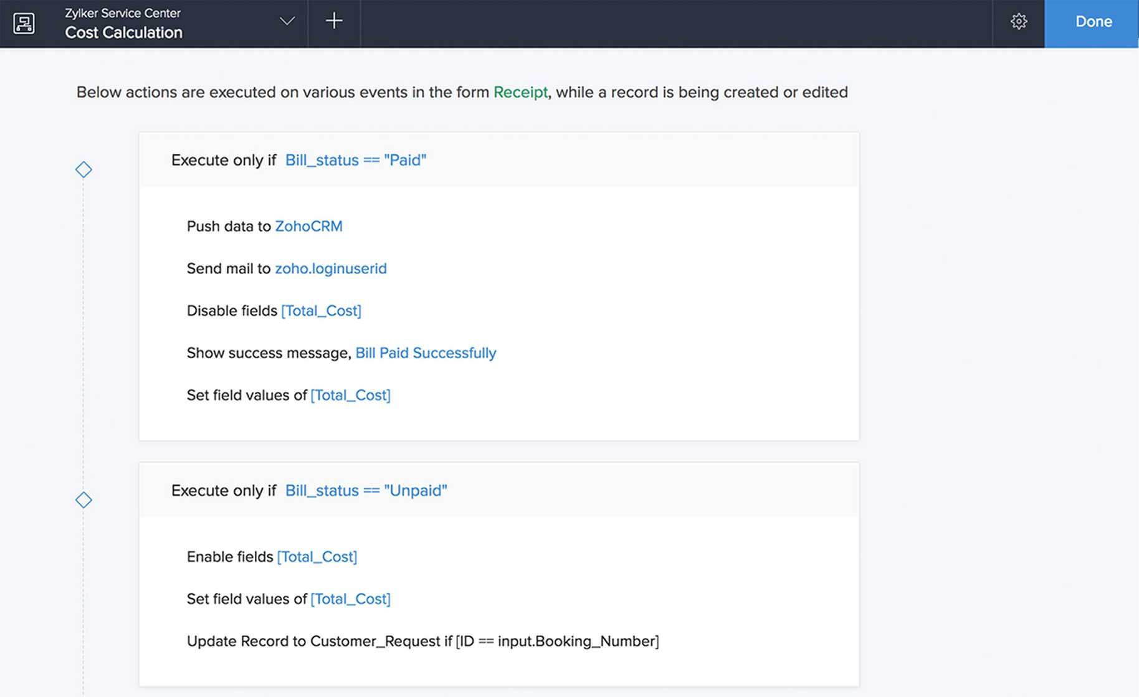The image size is (1139, 697).
Task: Select the Push data to action row
Action: pos(229,226)
